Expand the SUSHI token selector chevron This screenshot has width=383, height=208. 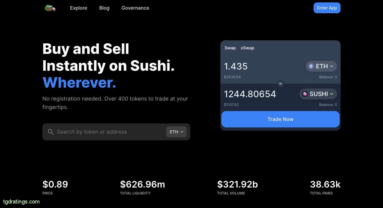(332, 94)
